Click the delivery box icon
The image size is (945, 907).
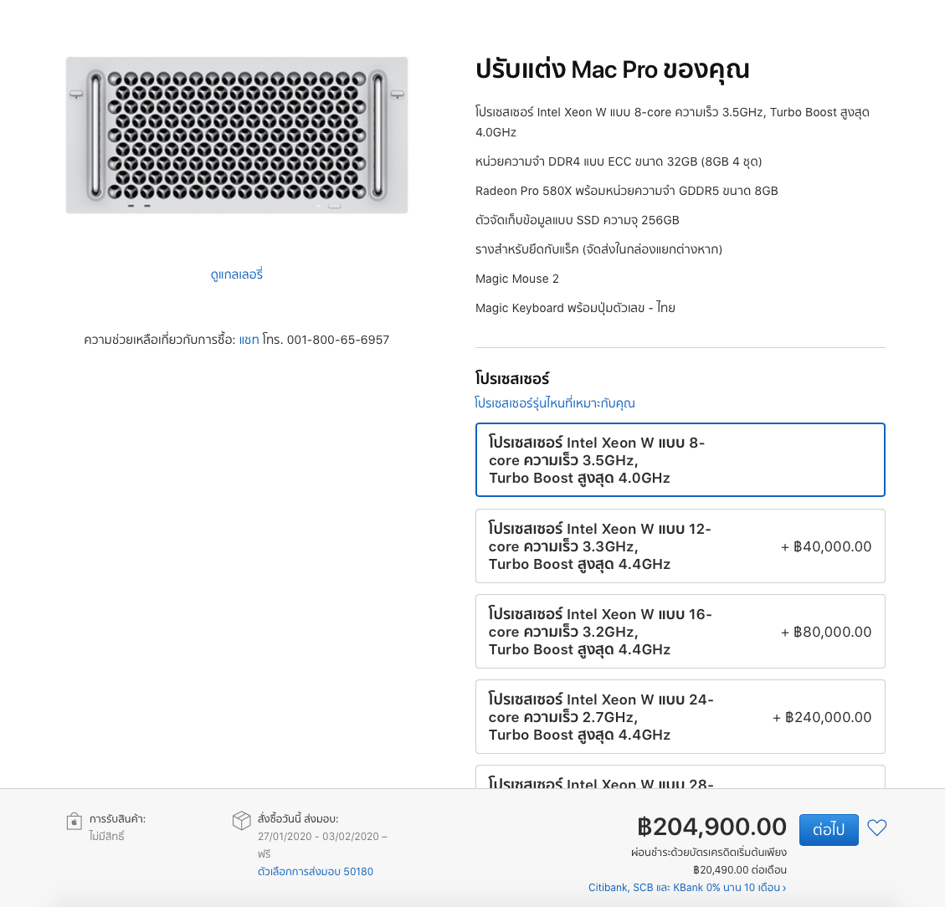pos(241,820)
